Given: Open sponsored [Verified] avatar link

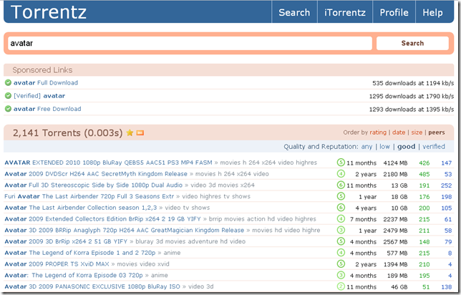Looking at the screenshot, I should (x=39, y=95).
